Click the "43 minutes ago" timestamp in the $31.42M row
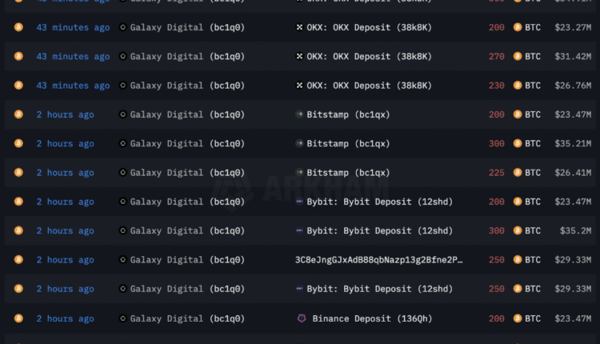600x344 pixels. (73, 57)
